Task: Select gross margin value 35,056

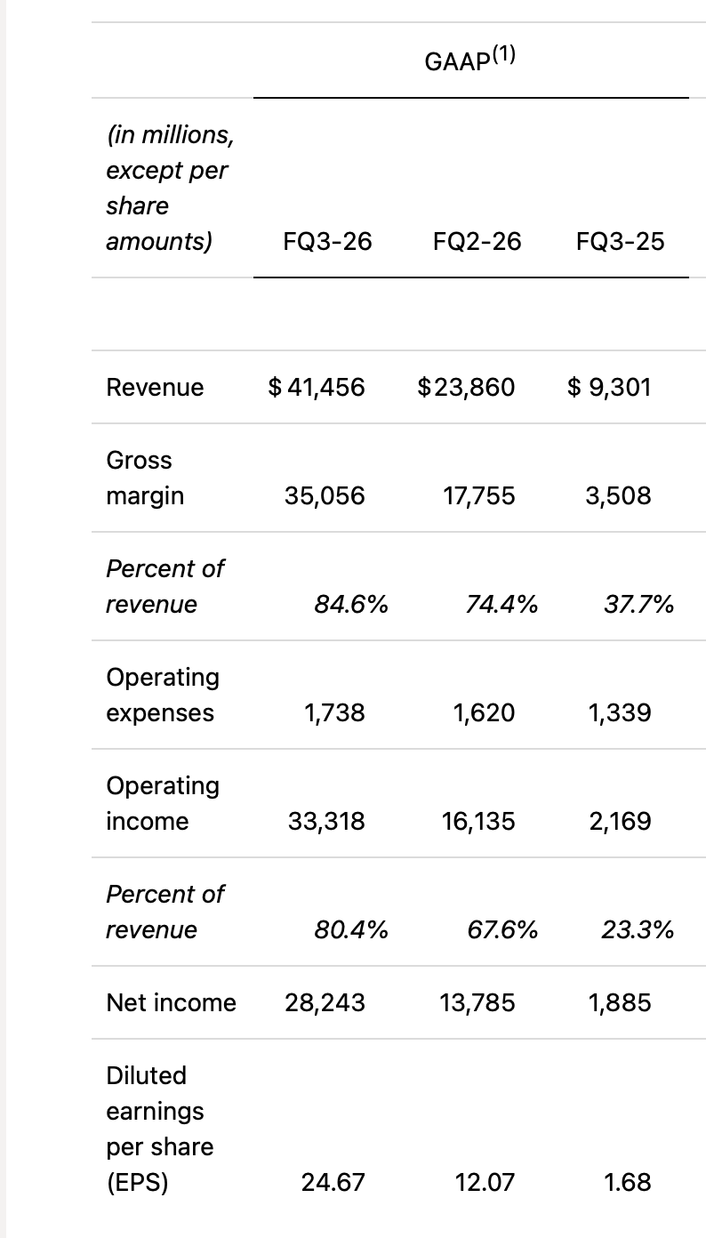Action: [325, 495]
